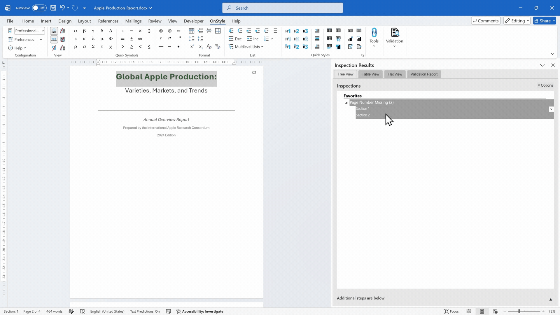This screenshot has width=560, height=315.
Task: Switch to Read Mode view
Action: (x=469, y=311)
